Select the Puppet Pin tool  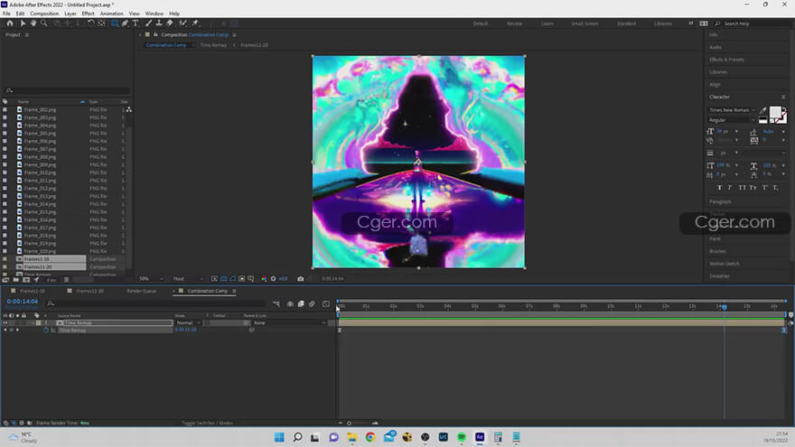click(195, 23)
